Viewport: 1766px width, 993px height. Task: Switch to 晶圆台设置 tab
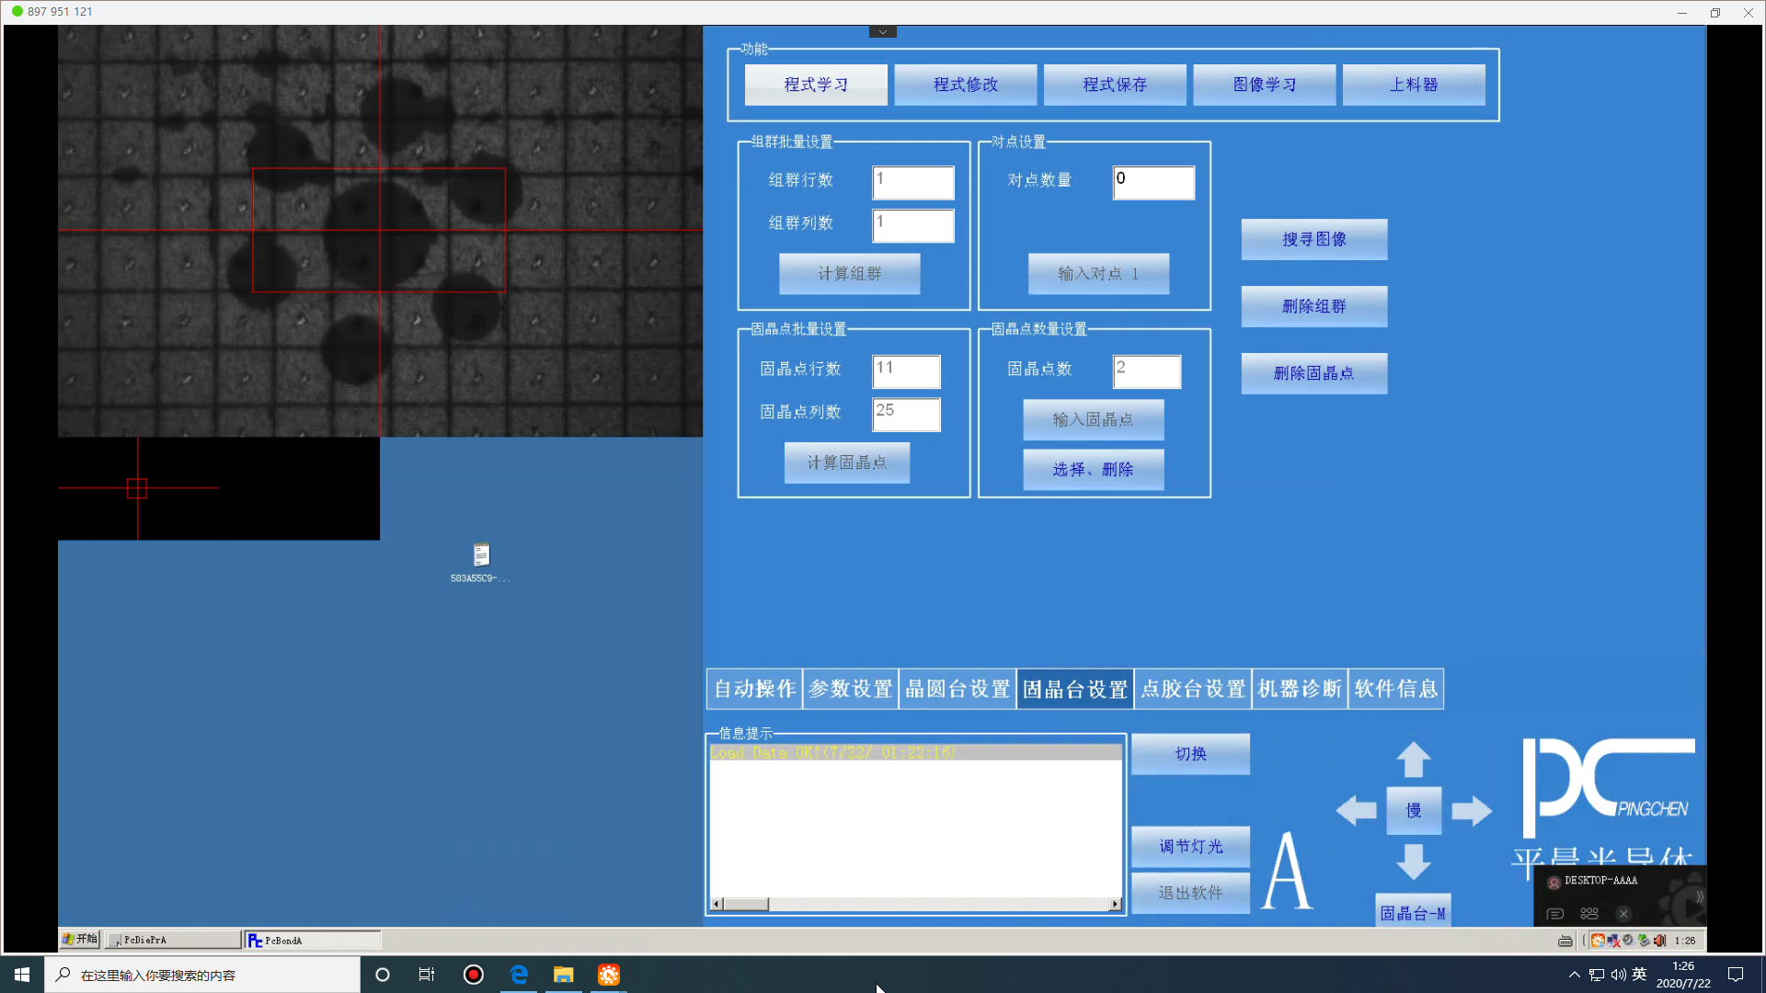958,689
